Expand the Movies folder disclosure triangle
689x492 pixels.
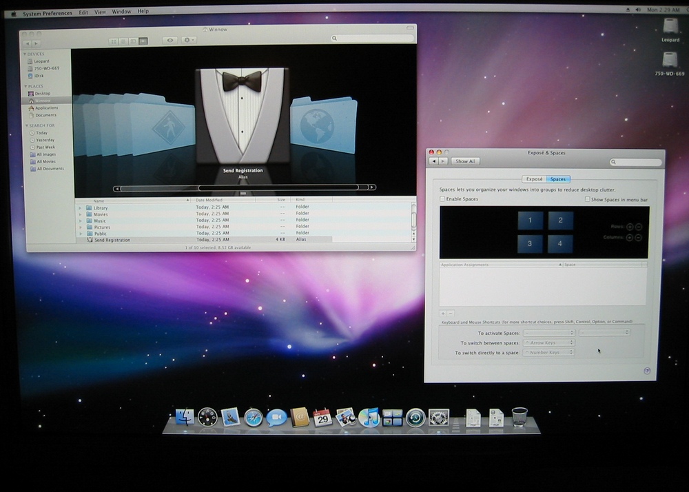(x=80, y=214)
